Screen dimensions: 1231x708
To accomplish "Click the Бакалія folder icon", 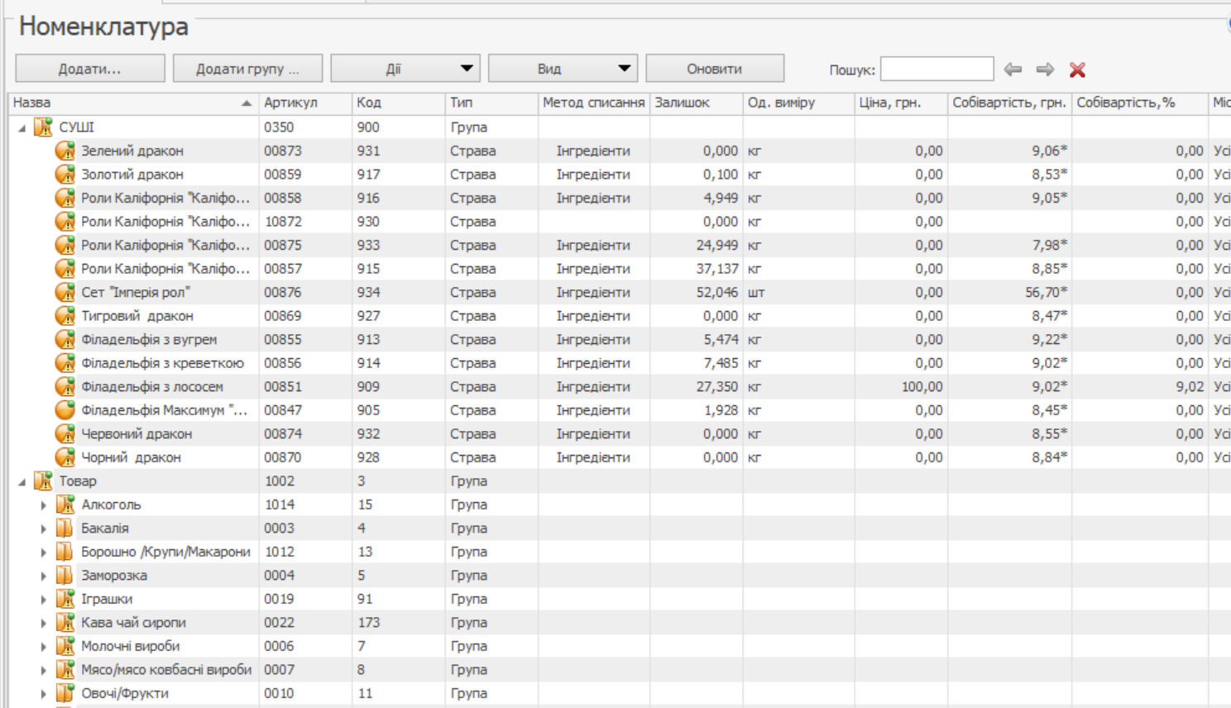I will pos(65,528).
